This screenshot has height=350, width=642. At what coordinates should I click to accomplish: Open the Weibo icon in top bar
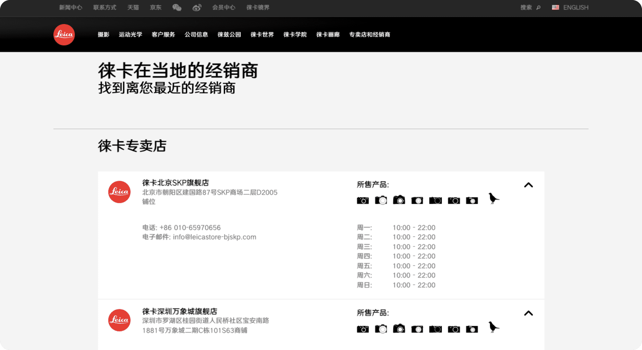197,7
